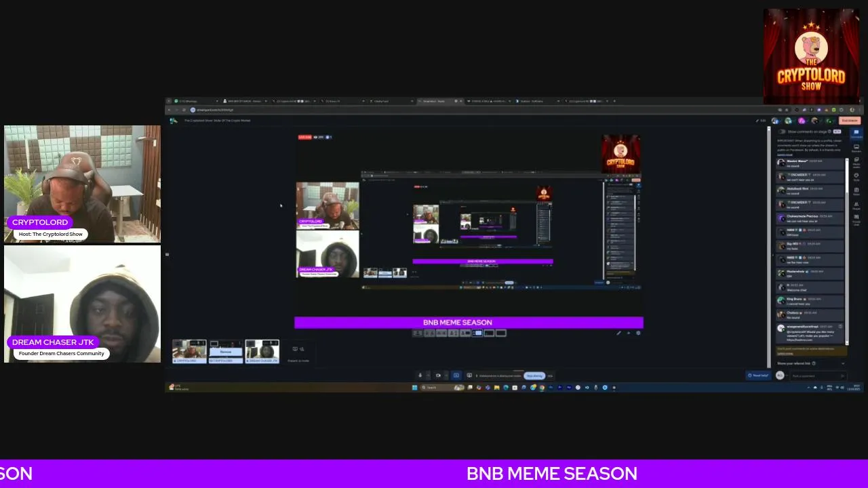Open camera options arrow beside camera
Viewport: 868px width, 488px height.
pyautogui.click(x=446, y=375)
